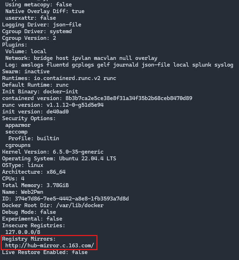Click the Logging Driver json-file line
The width and height of the screenshot is (239, 260).
42,25
